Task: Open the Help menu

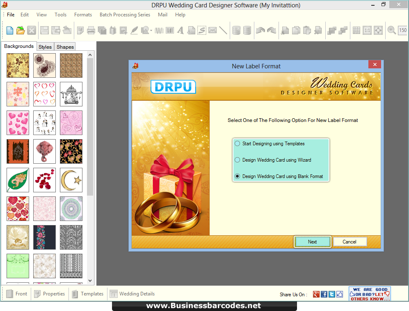Action: (180, 15)
